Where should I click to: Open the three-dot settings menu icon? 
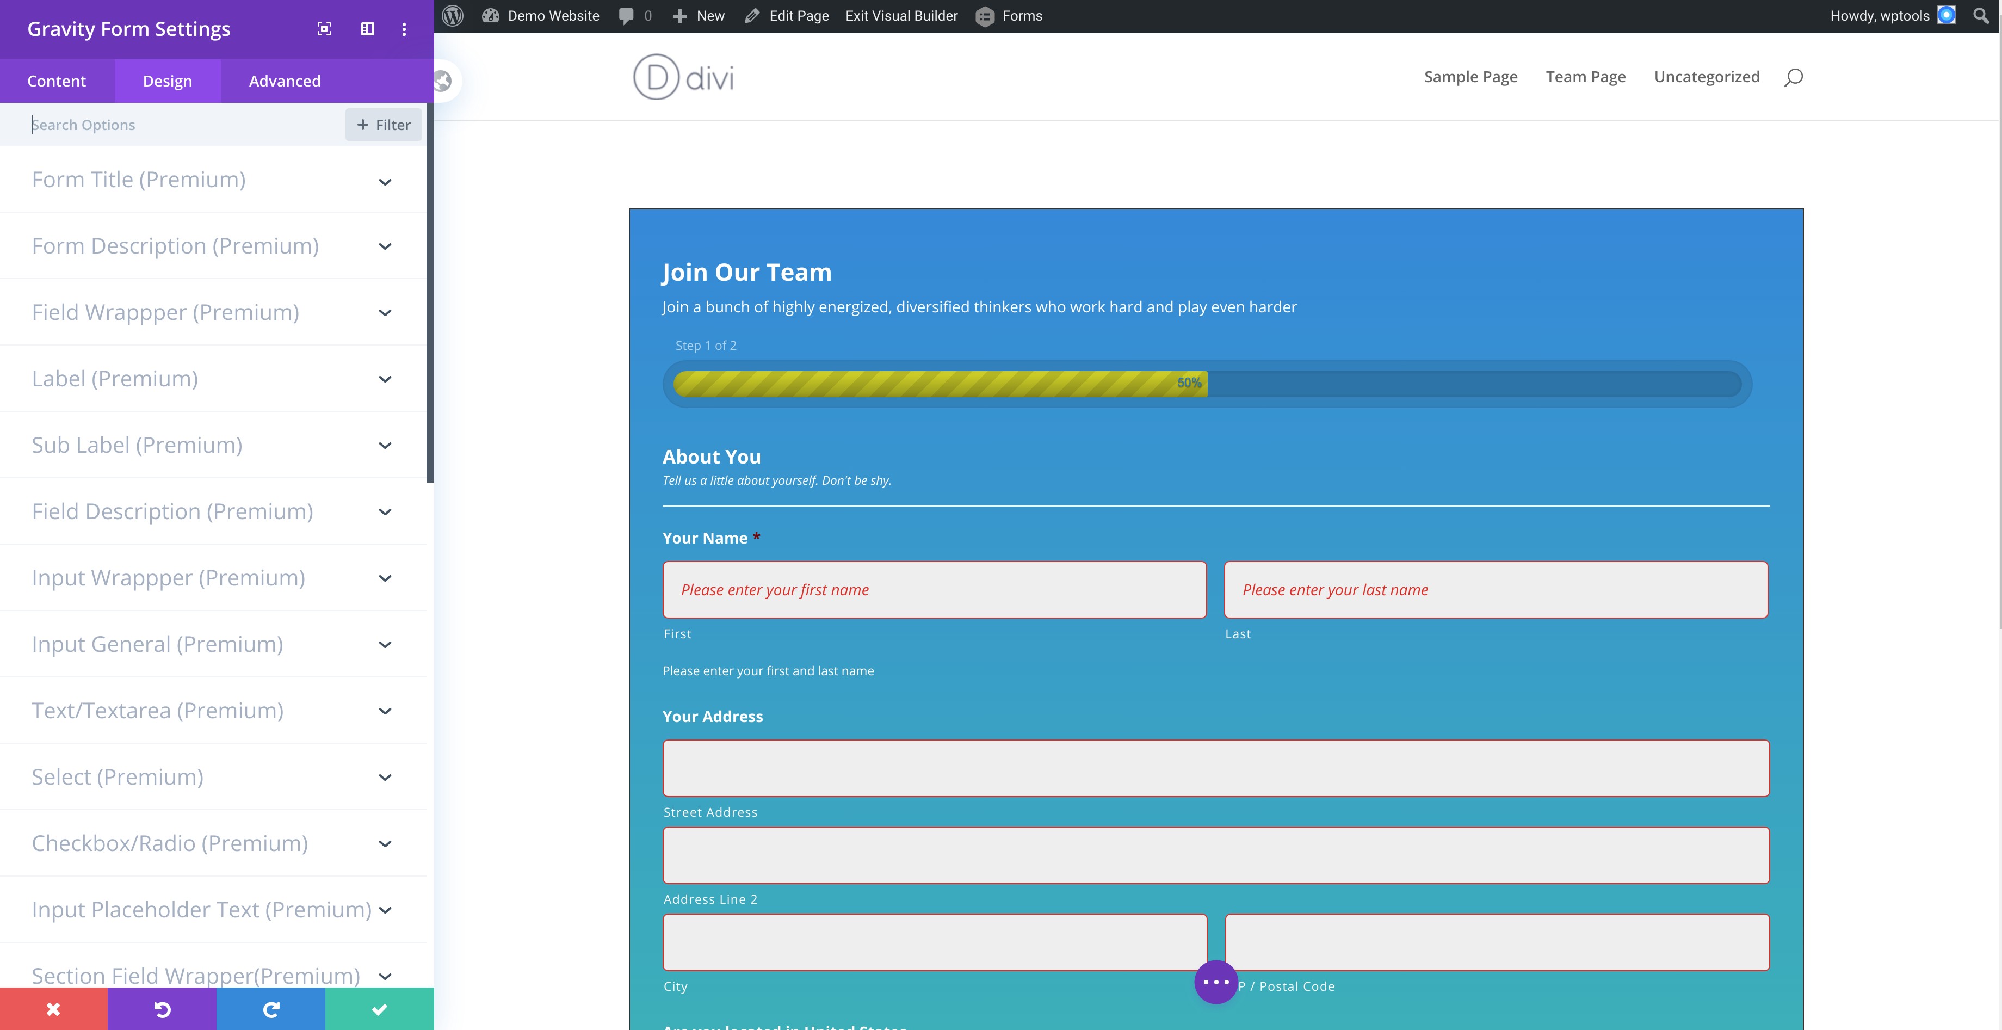(x=404, y=29)
